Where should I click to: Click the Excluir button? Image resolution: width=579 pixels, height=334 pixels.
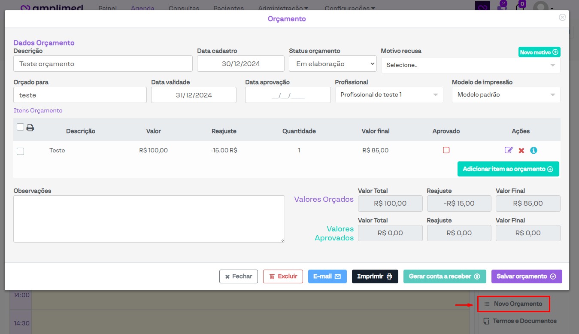[x=283, y=276]
